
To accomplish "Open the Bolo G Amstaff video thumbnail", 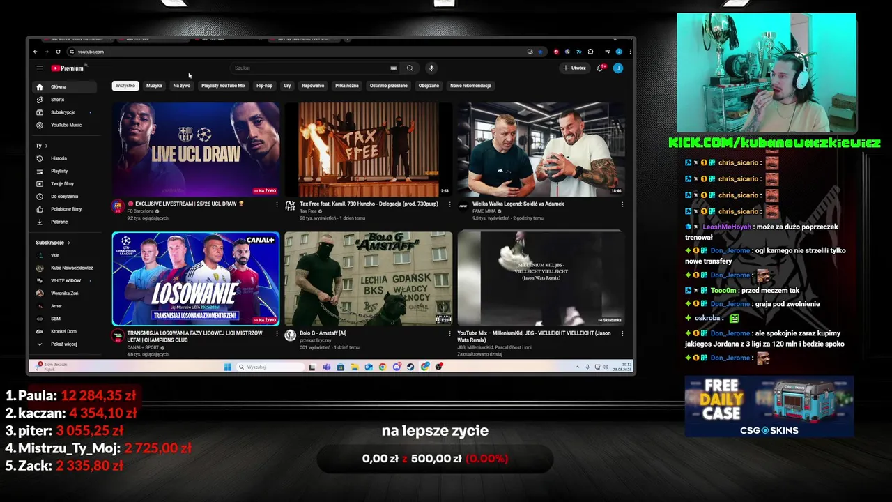I will pos(369,279).
